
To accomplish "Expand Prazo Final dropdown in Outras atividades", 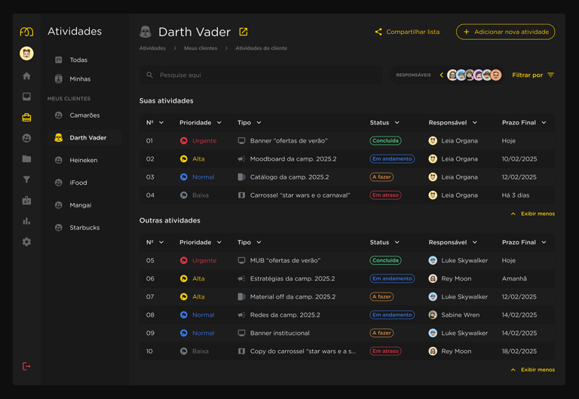I will click(x=544, y=242).
